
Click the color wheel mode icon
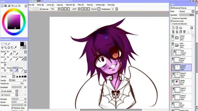tap(2, 6)
